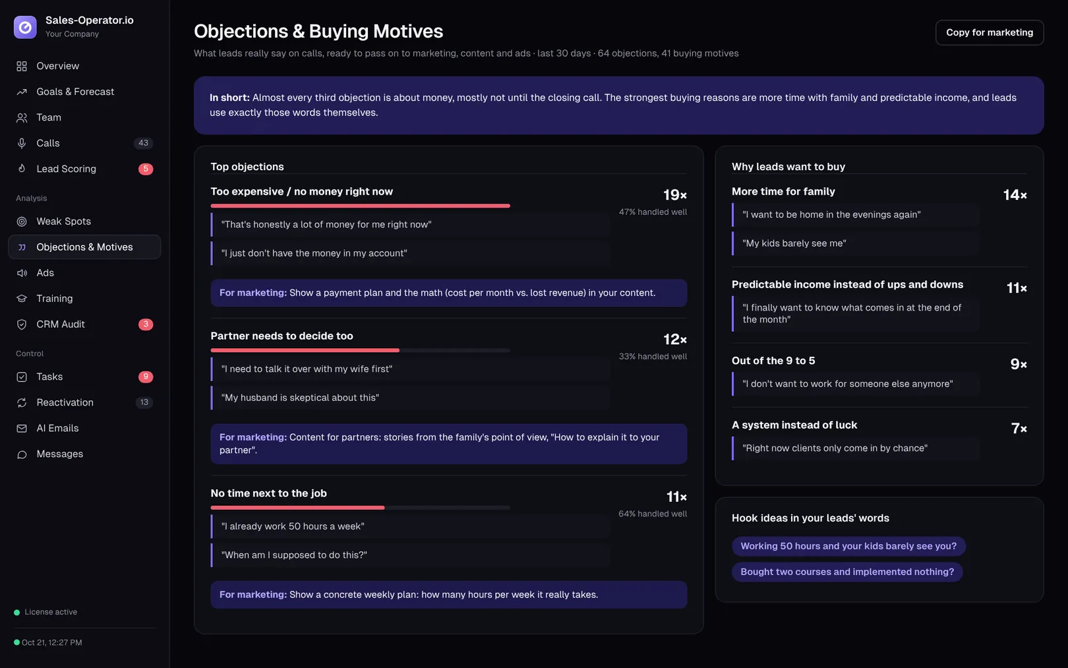Click the red Lead Scoring badge showing 5

[x=146, y=169]
